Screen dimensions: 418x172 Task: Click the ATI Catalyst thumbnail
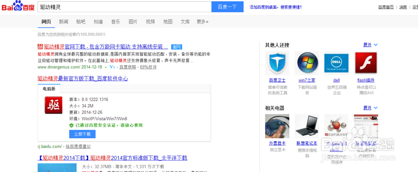click(x=336, y=126)
